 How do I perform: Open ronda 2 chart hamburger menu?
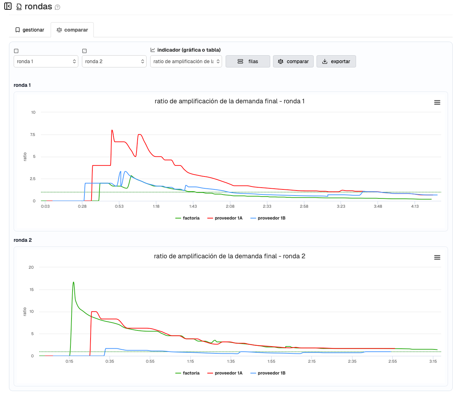coord(437,258)
